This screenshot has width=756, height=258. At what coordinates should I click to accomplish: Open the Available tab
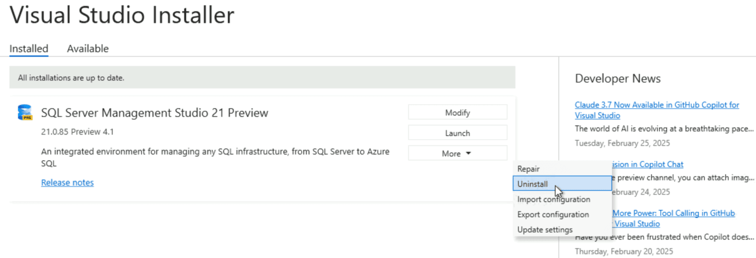click(88, 49)
